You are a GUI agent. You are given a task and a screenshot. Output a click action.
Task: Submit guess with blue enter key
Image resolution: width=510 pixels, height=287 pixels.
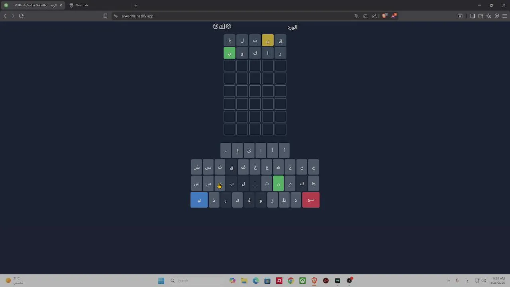199,200
